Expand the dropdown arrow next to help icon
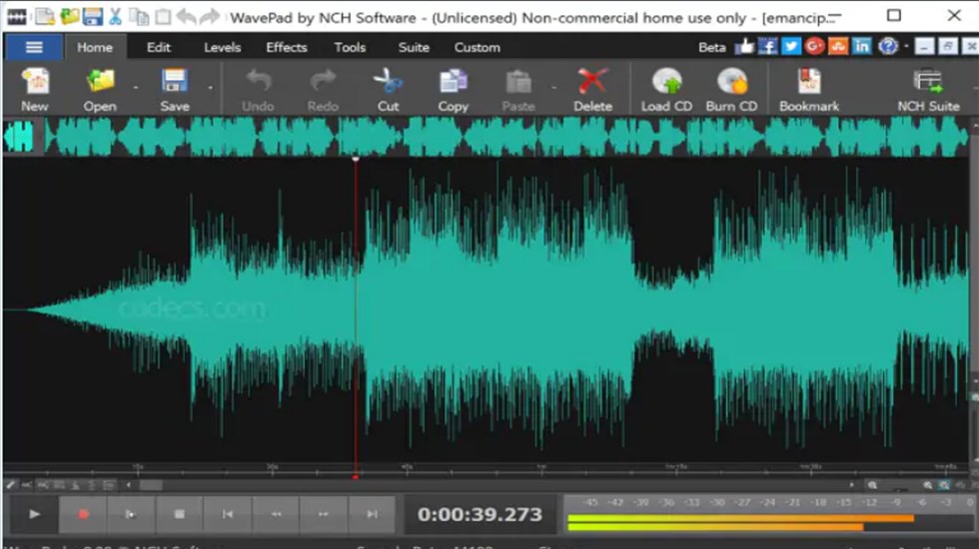Image resolution: width=979 pixels, height=549 pixels. 906,46
